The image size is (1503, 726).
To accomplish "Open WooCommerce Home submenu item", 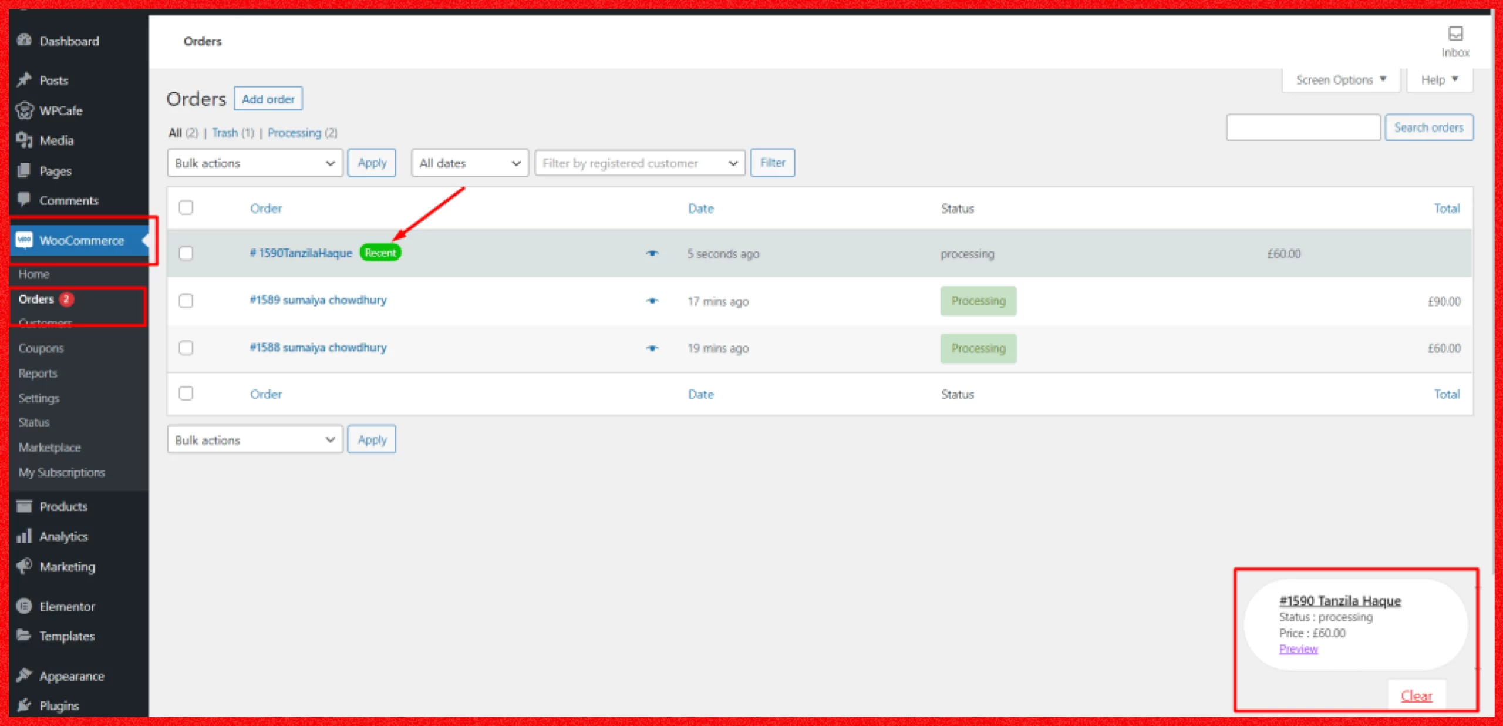I will coord(34,274).
